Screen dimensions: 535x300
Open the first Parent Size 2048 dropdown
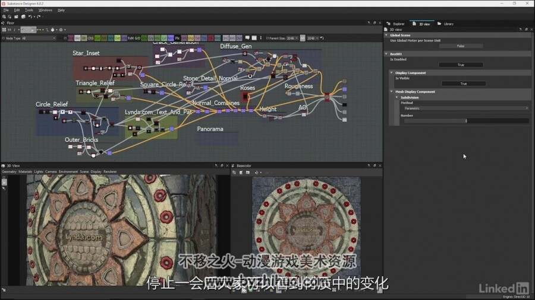pos(292,39)
